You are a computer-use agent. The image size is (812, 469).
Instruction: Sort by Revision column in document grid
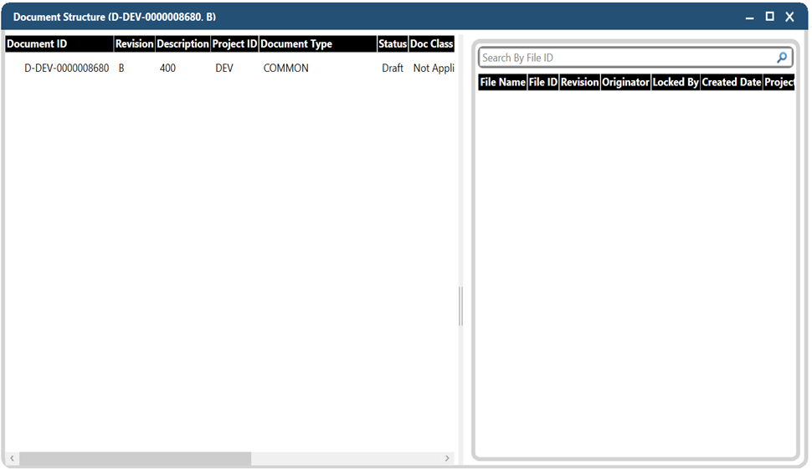[134, 44]
